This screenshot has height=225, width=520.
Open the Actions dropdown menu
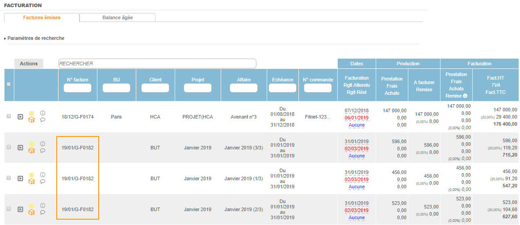click(29, 64)
